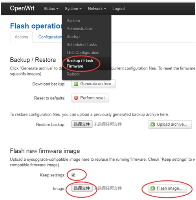Choose file for Restore backup

(x=82, y=124)
